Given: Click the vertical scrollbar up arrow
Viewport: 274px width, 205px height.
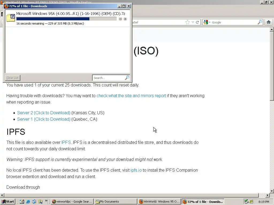Looking at the screenshot, I should (272, 29).
